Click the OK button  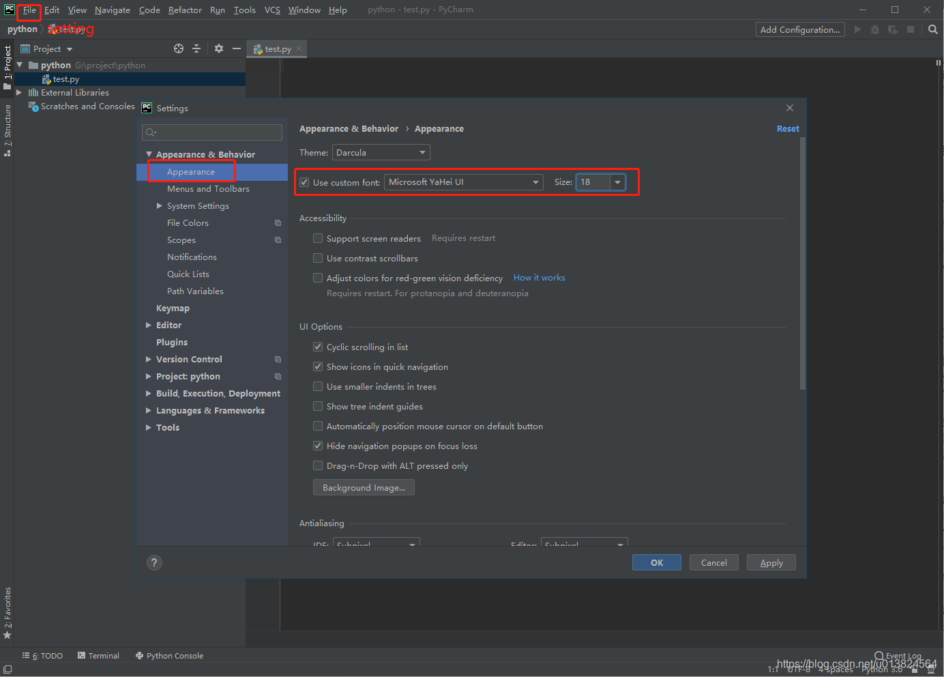[657, 562]
